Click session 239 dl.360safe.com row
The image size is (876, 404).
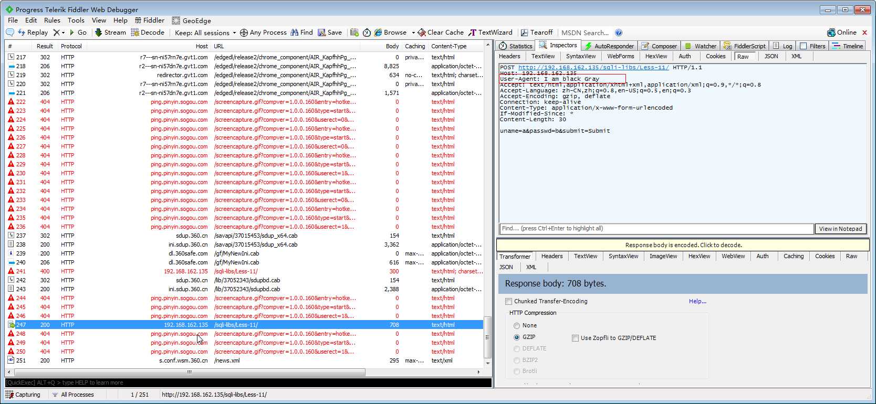click(x=245, y=253)
